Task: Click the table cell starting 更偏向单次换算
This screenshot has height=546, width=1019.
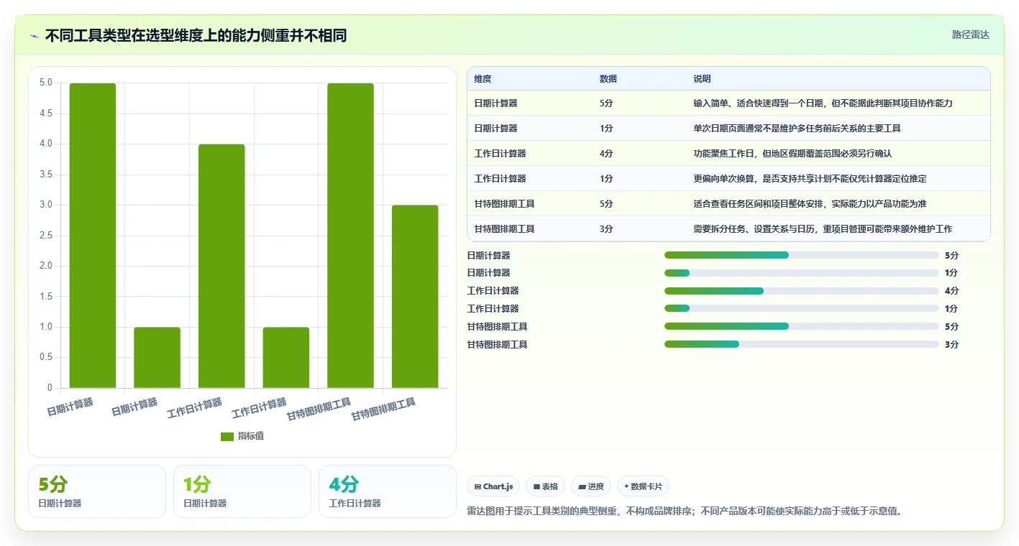Action: coord(810,179)
